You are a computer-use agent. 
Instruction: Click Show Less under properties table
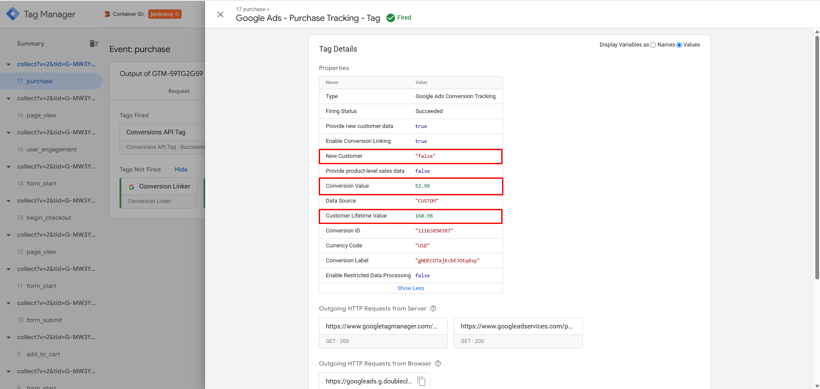(410, 288)
